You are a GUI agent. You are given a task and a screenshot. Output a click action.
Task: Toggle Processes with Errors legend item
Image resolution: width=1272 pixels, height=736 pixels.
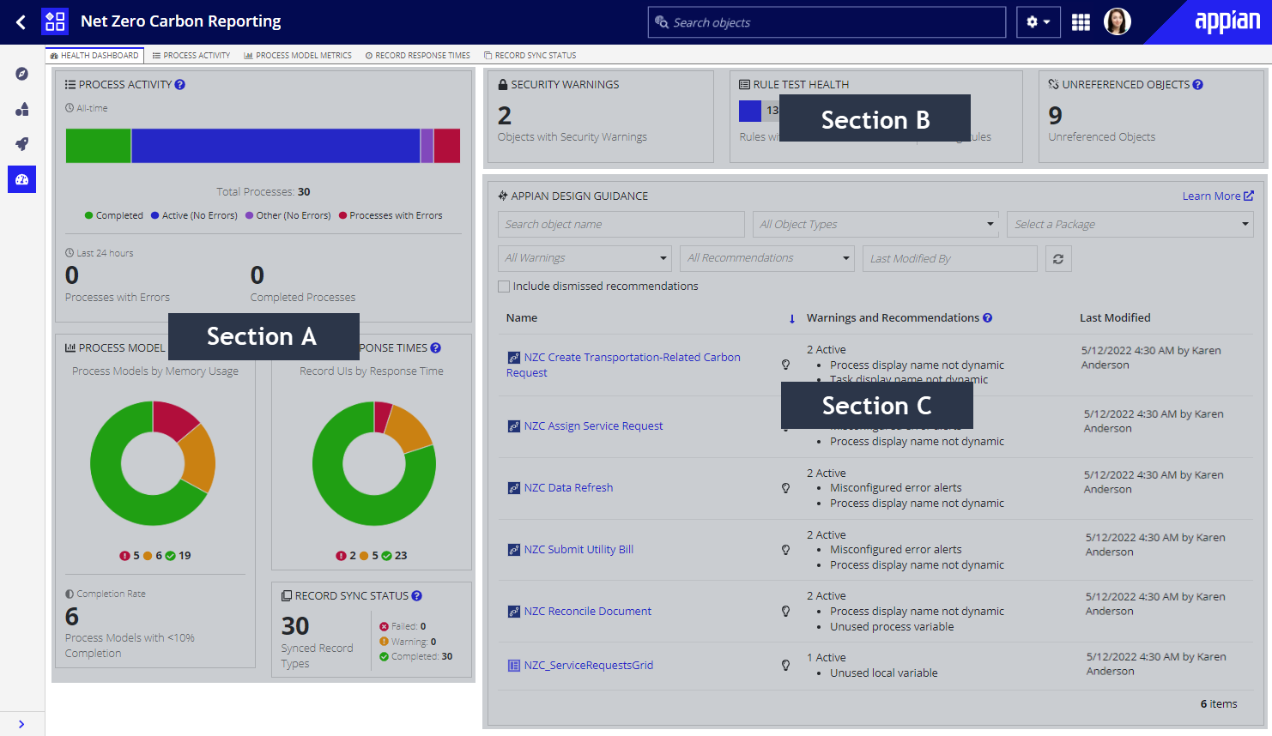tap(391, 215)
